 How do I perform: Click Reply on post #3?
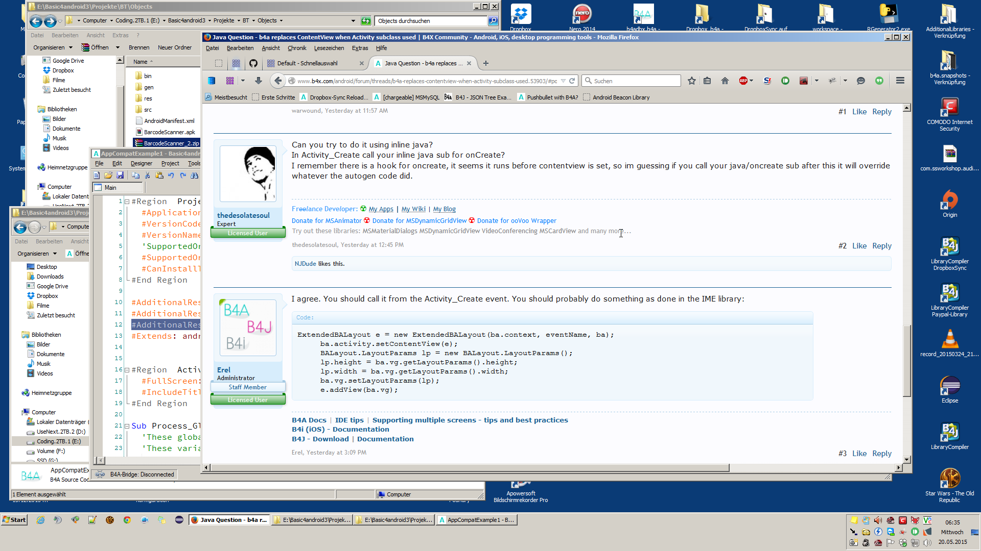pos(881,454)
